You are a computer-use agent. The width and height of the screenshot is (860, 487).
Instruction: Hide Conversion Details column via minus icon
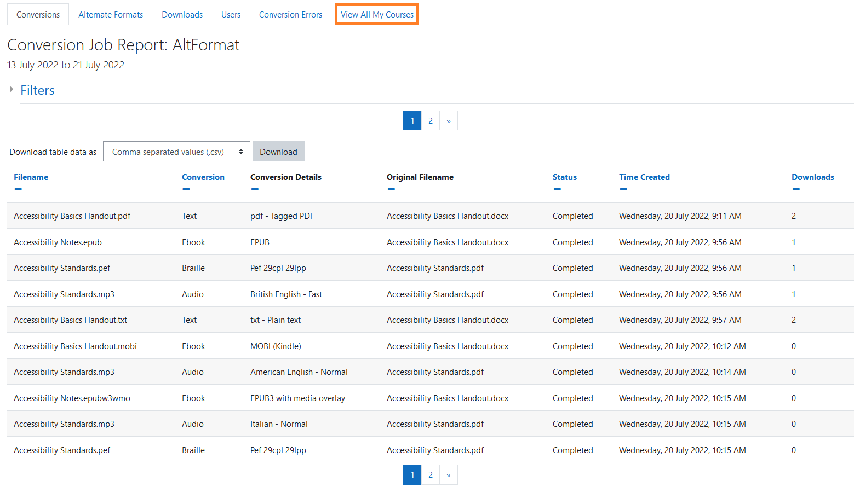click(x=255, y=189)
